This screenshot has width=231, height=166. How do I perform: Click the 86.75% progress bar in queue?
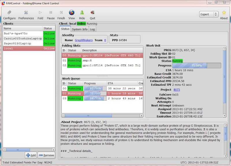tap(95, 98)
